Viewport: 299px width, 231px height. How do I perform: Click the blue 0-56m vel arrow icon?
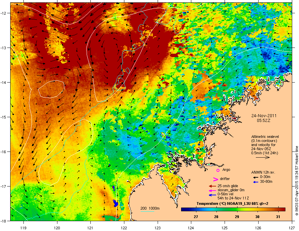[x=212, y=195]
